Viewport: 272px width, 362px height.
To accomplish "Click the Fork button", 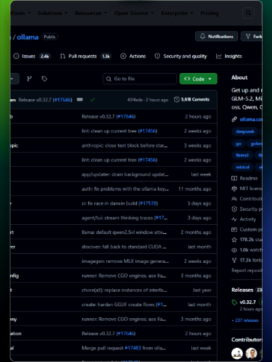I will pos(252,37).
